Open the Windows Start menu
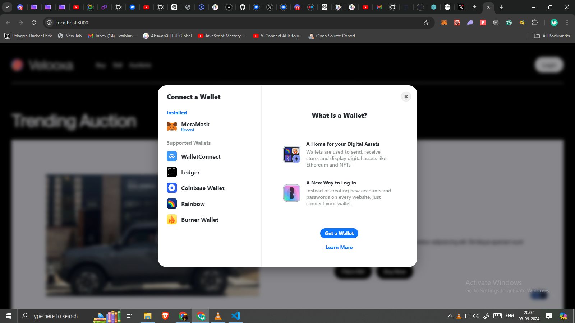The width and height of the screenshot is (575, 323). click(x=9, y=316)
